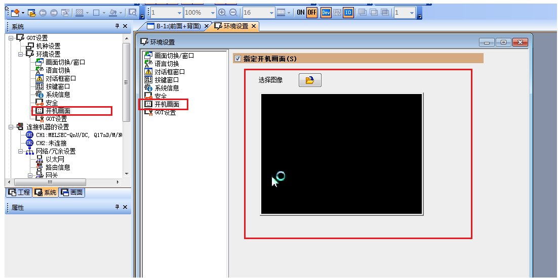This screenshot has height=278, width=558.
Task: Click the zoom in magnifier icon
Action: (222, 12)
